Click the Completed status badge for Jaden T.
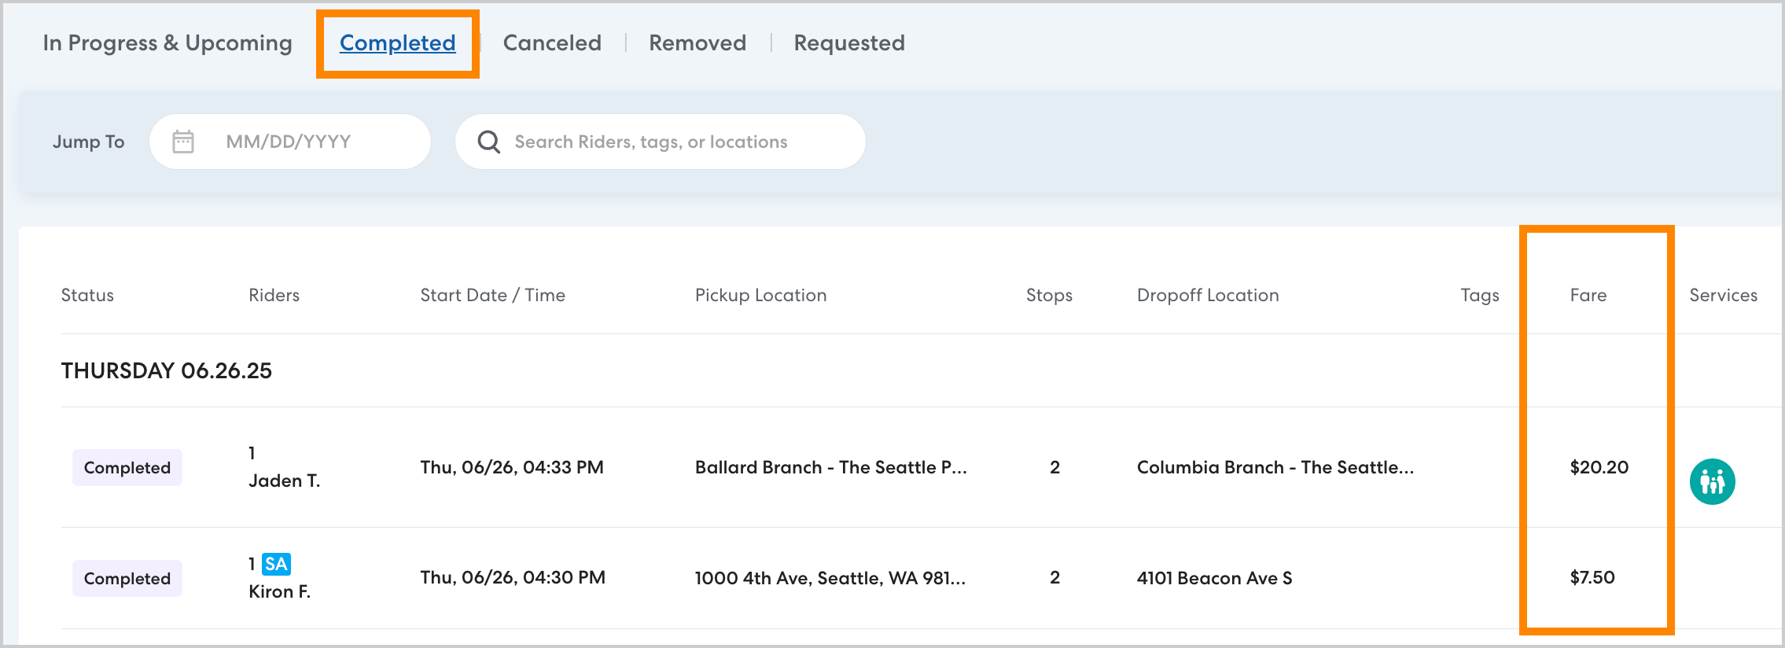This screenshot has height=648, width=1785. coord(127,468)
